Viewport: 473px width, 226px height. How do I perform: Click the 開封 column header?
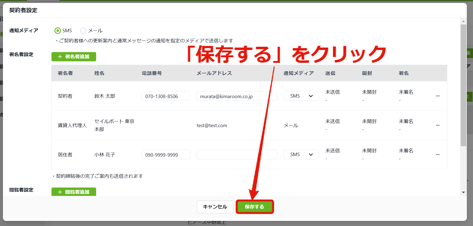(367, 73)
